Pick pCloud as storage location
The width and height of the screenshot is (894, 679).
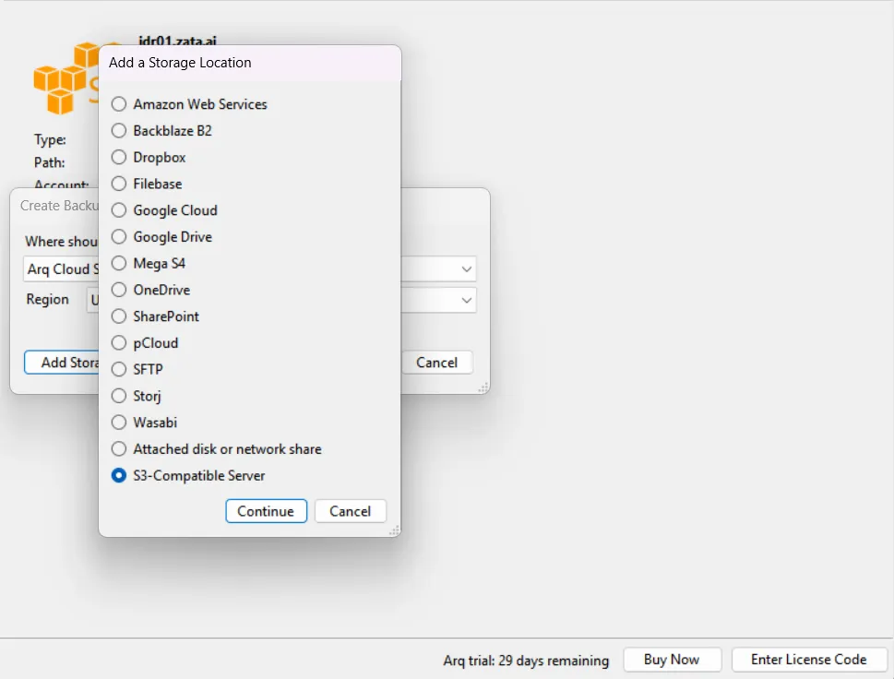pyautogui.click(x=119, y=342)
